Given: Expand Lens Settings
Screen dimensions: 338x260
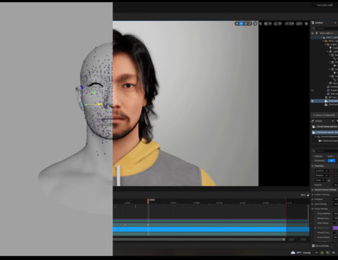Looking at the screenshot, I should coord(313,204).
